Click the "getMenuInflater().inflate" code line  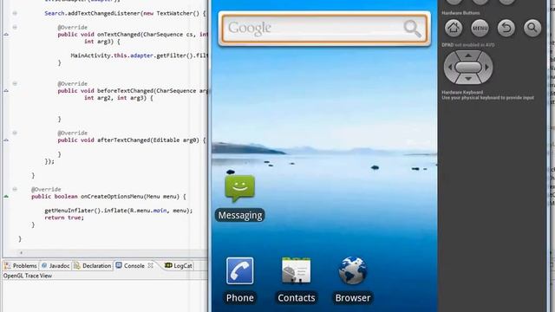point(119,211)
